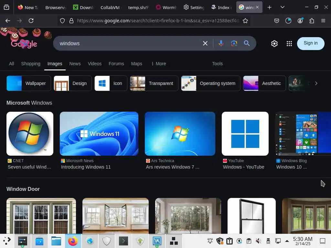Clear the search box text
Screen dimensions: 331x248
coord(205,44)
